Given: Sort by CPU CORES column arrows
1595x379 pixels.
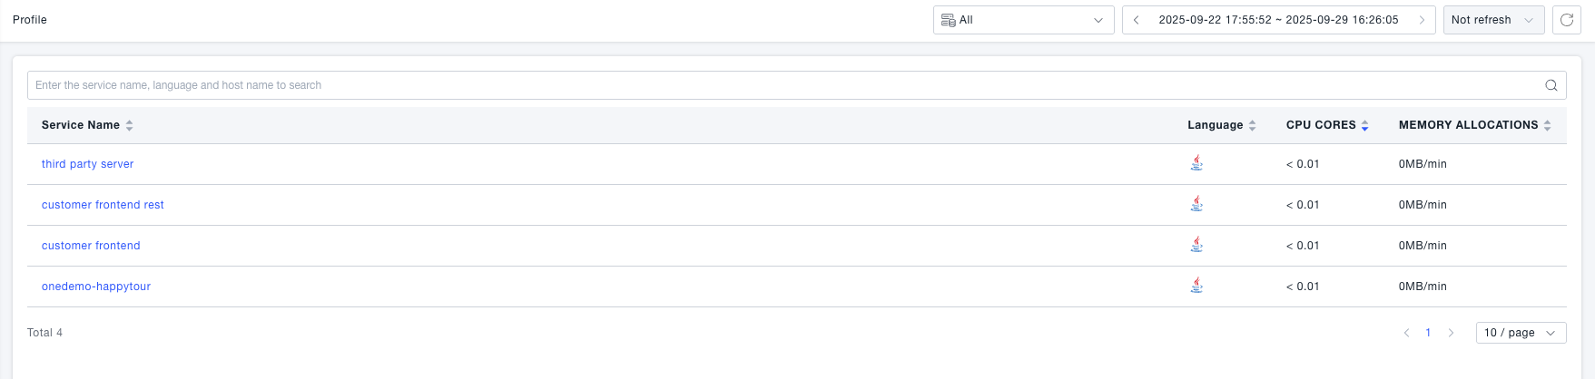Looking at the screenshot, I should (1364, 125).
